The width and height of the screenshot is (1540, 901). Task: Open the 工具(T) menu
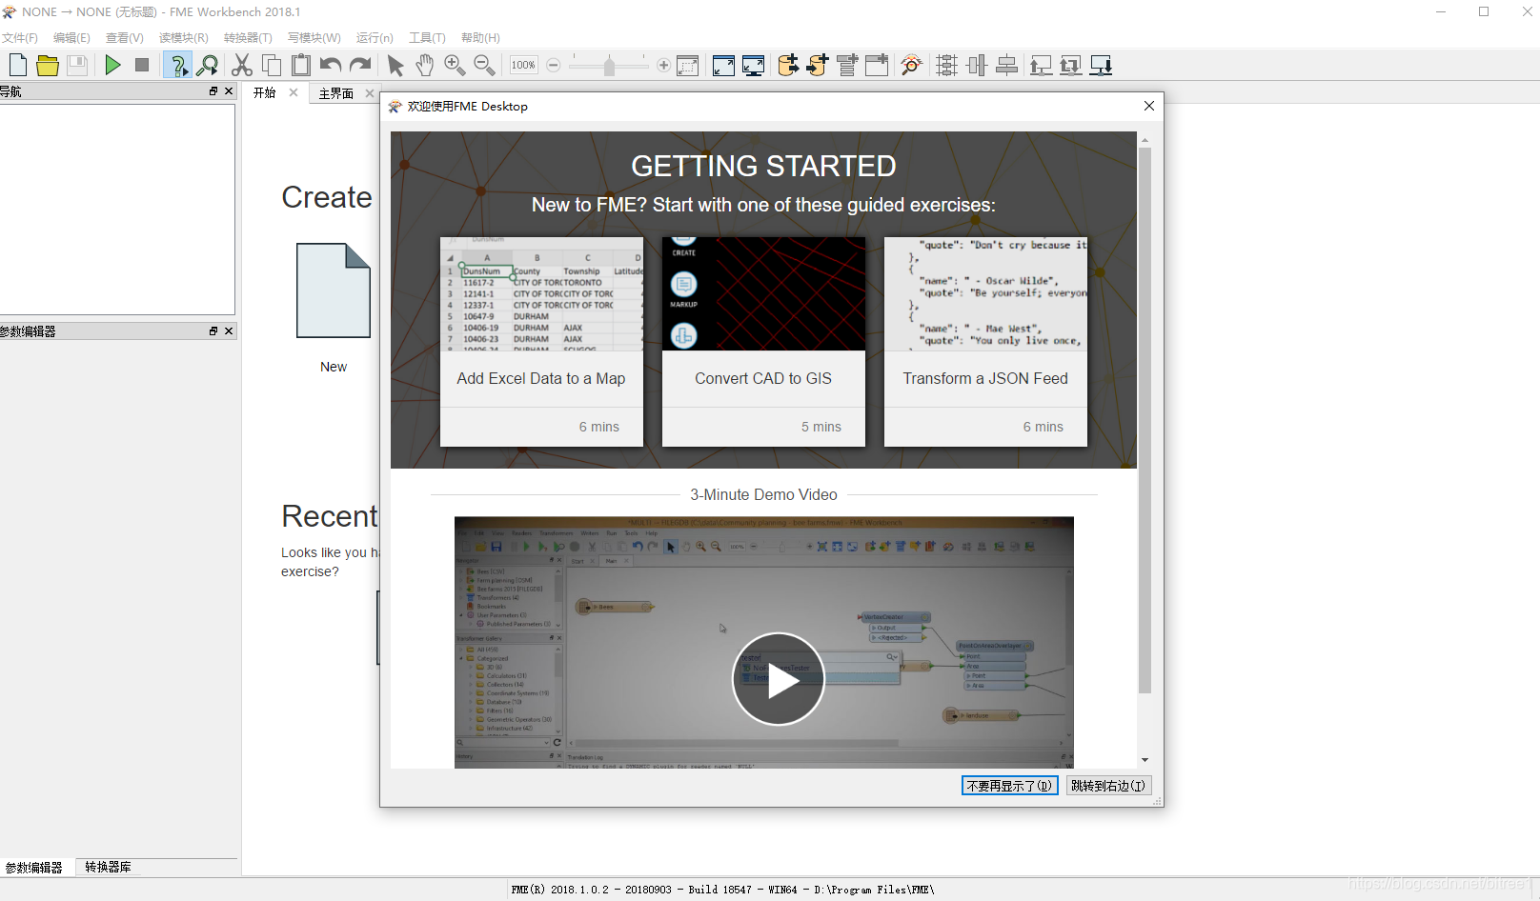(427, 38)
